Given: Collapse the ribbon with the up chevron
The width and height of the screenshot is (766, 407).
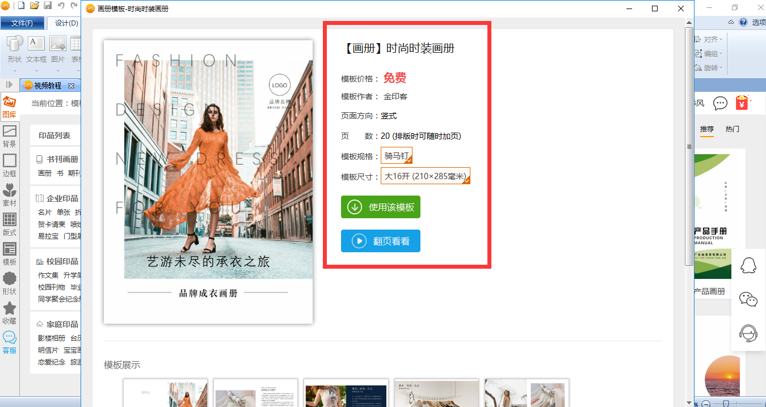Looking at the screenshot, I should click(731, 22).
